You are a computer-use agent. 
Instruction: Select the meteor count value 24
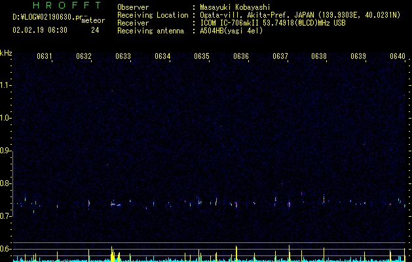point(95,30)
